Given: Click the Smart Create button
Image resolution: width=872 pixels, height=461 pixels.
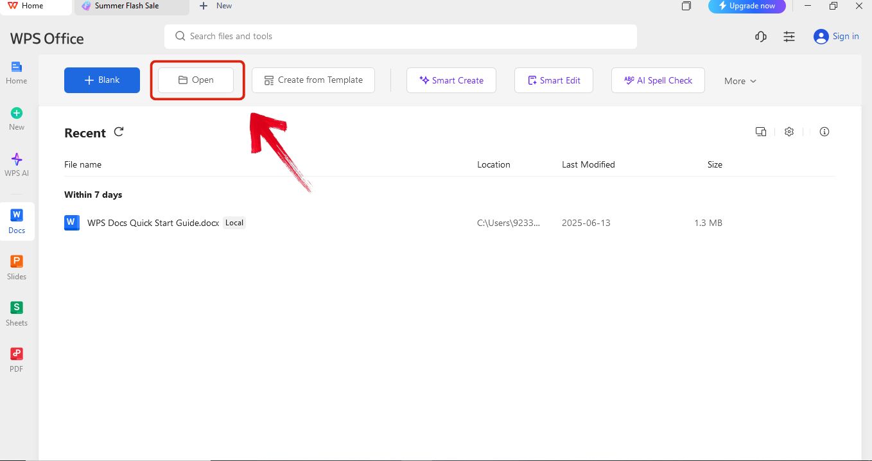Looking at the screenshot, I should pyautogui.click(x=451, y=80).
